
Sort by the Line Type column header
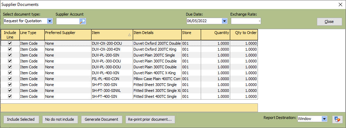point(32,35)
